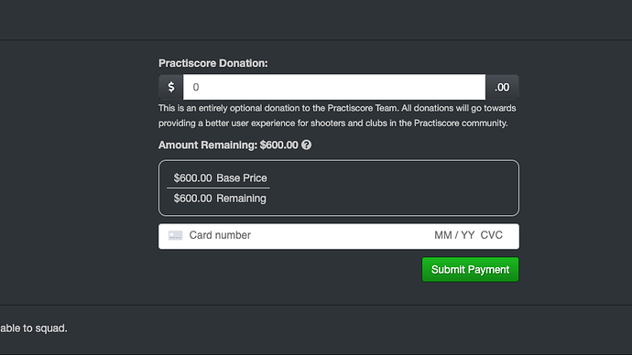The width and height of the screenshot is (632, 355).
Task: Select the MM / YY expiry field
Action: click(454, 235)
